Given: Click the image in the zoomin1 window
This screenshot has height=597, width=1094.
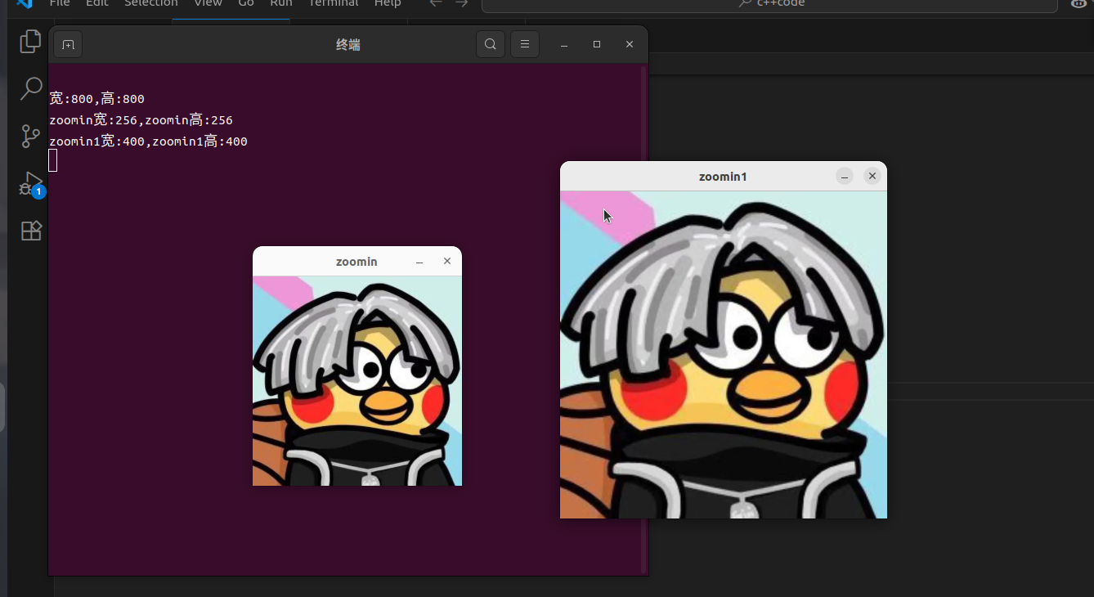Looking at the screenshot, I should 724,355.
